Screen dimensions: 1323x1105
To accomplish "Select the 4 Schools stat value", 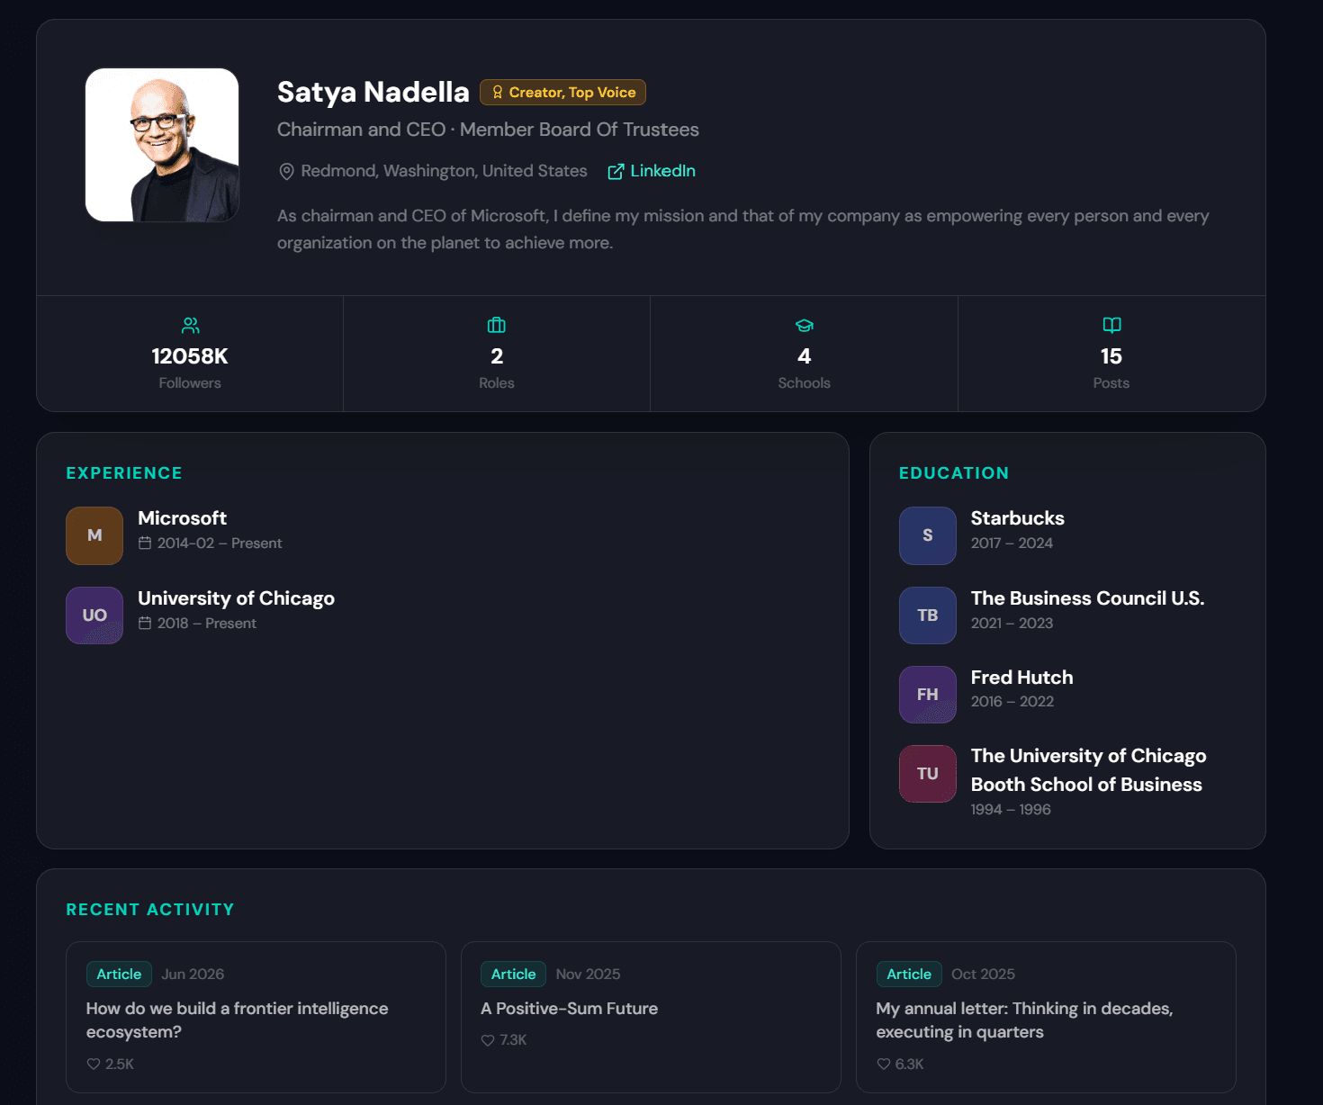I will pyautogui.click(x=805, y=356).
